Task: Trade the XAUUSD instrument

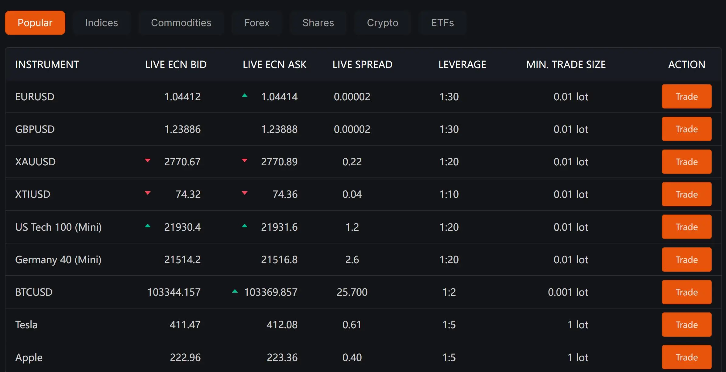Action: pos(686,162)
